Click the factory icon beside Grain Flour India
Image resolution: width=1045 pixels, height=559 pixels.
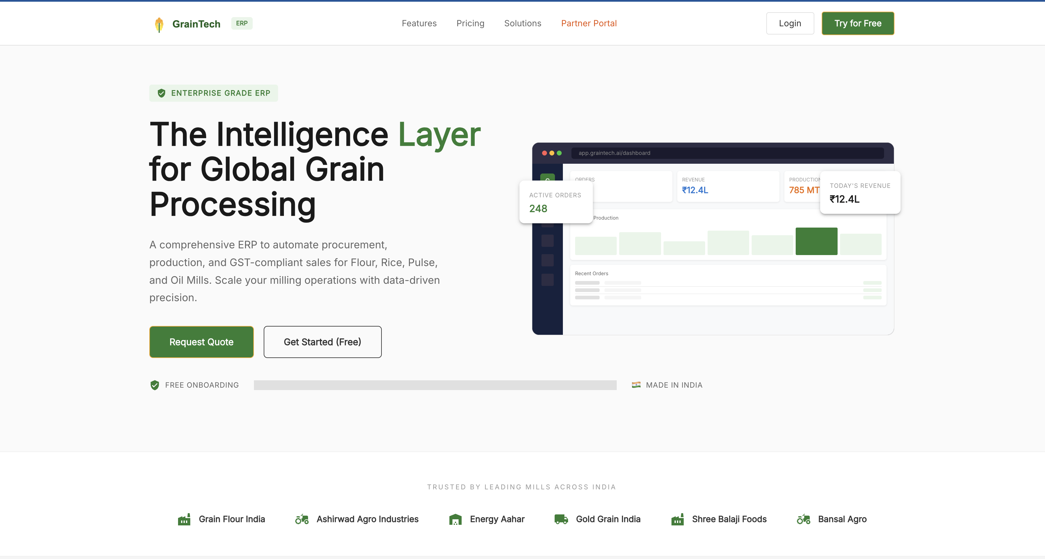(x=184, y=519)
